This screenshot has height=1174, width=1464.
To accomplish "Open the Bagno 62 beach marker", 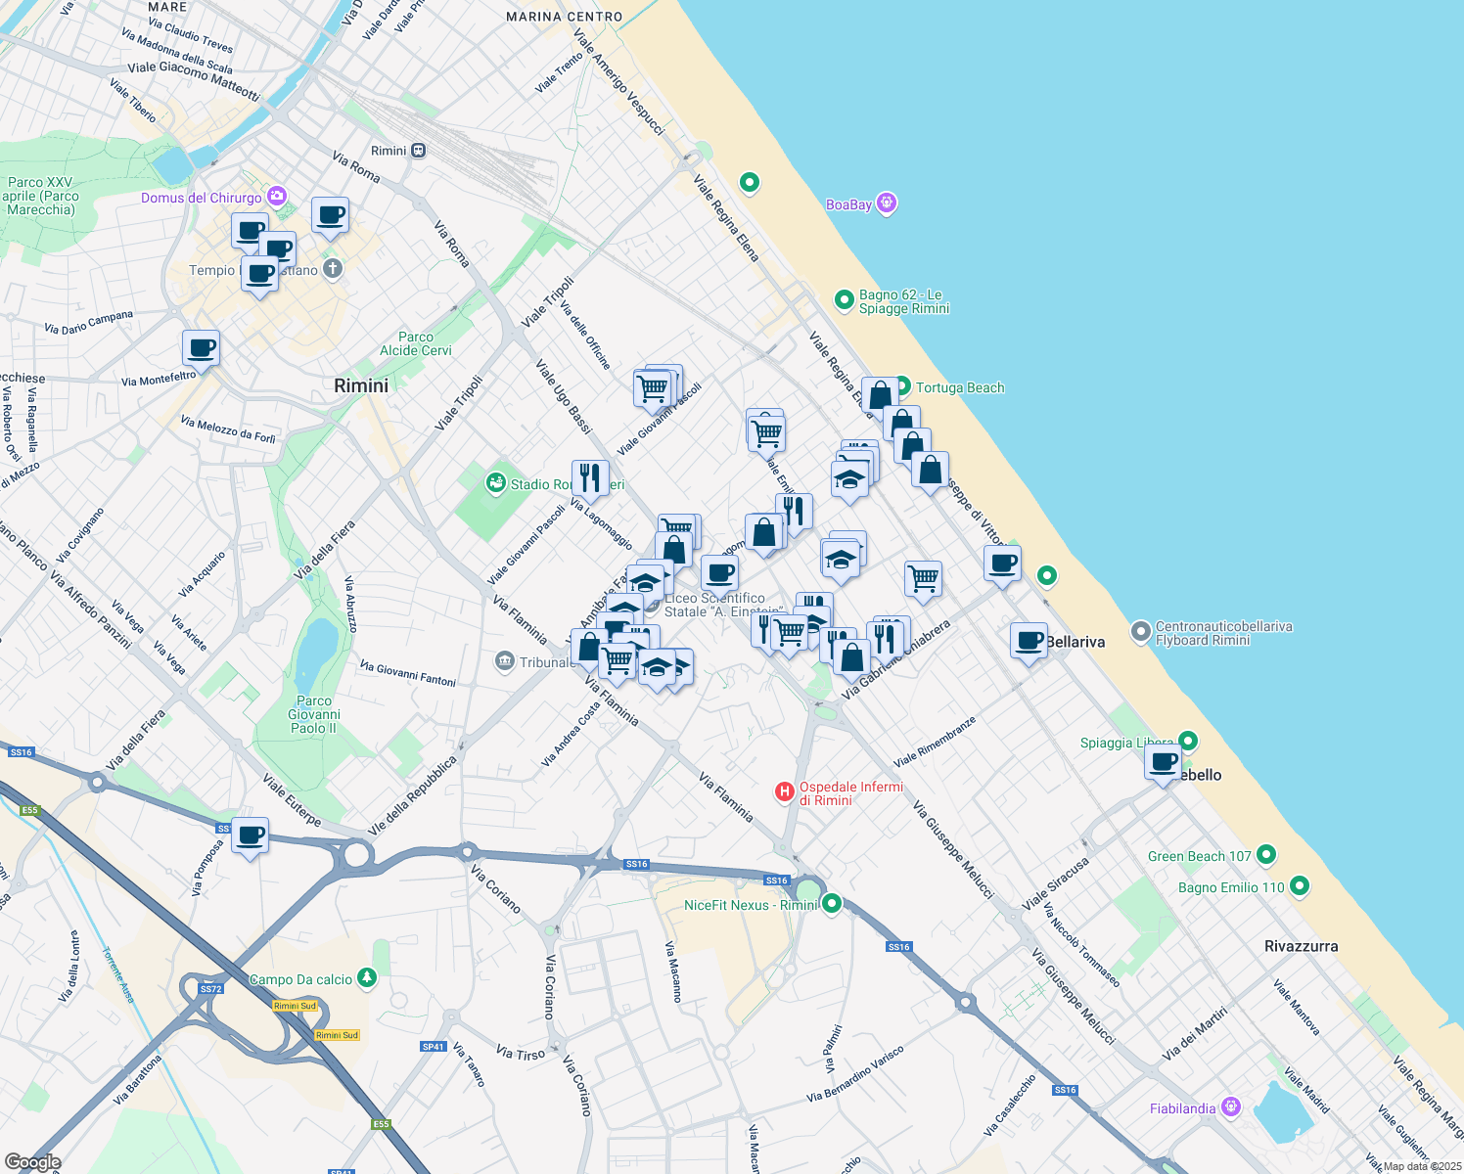I will pyautogui.click(x=844, y=300).
